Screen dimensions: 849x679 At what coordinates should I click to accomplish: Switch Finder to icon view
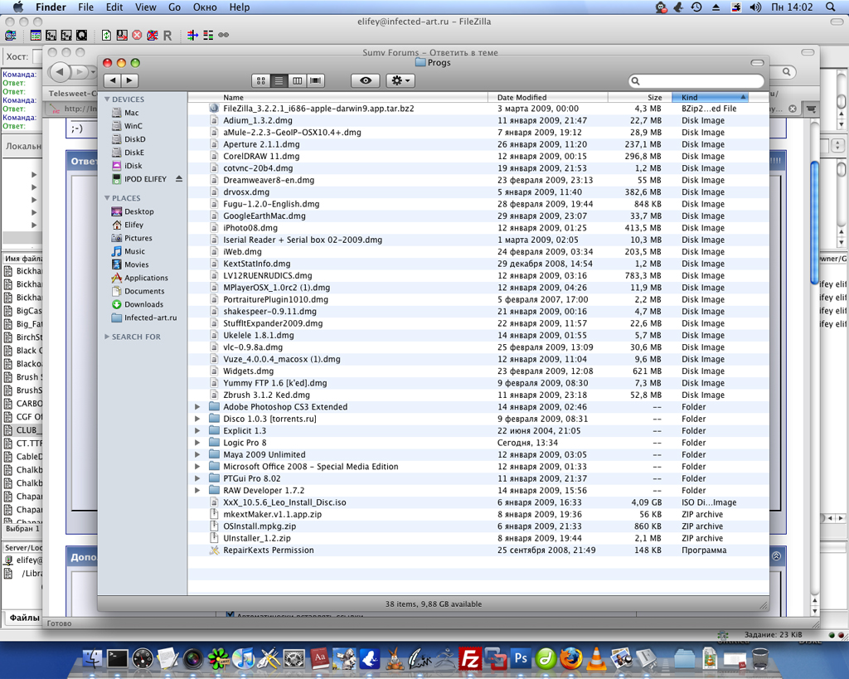point(260,80)
